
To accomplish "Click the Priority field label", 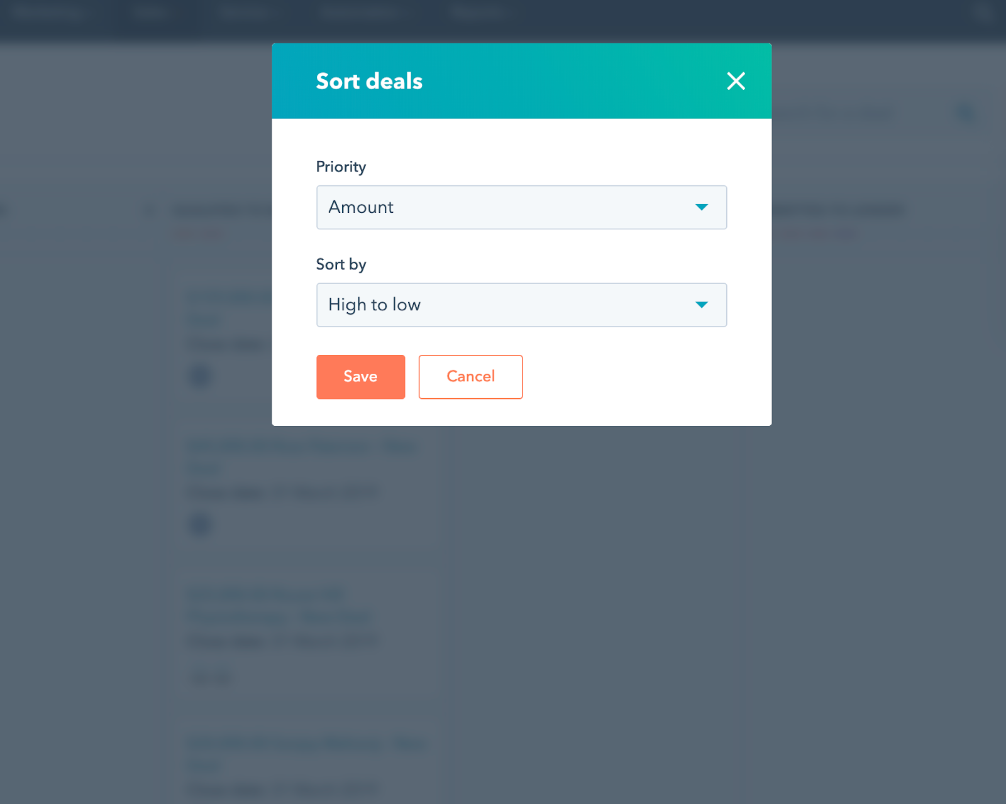I will click(341, 166).
